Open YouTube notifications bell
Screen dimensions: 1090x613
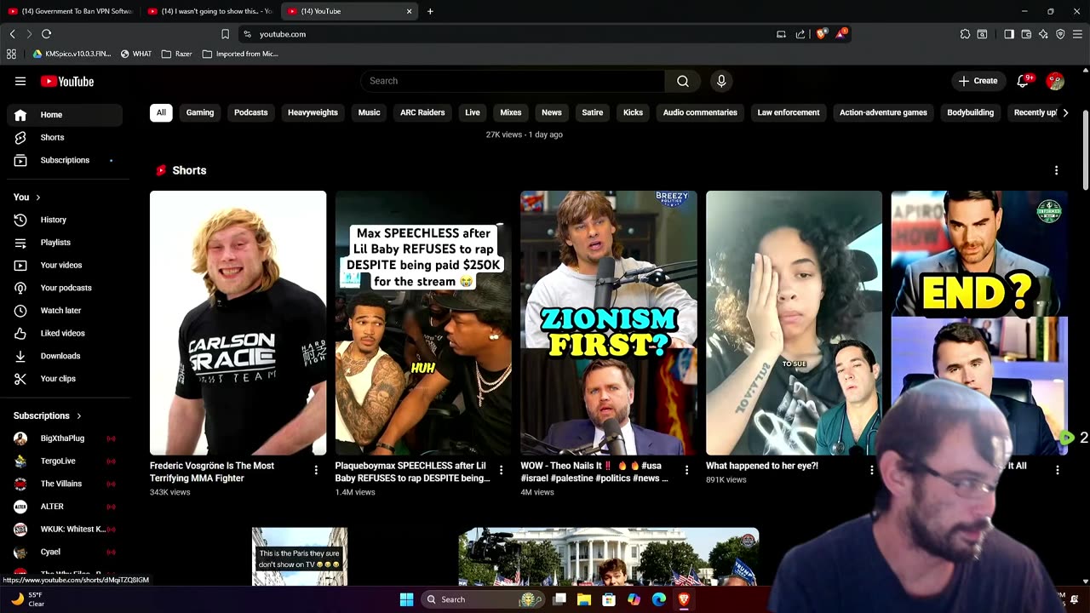pyautogui.click(x=1023, y=81)
